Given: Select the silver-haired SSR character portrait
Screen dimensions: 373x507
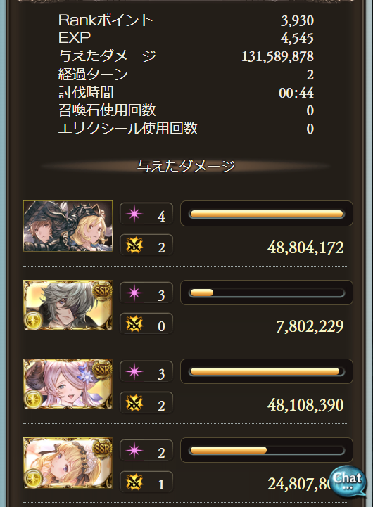Looking at the screenshot, I should [x=68, y=305].
